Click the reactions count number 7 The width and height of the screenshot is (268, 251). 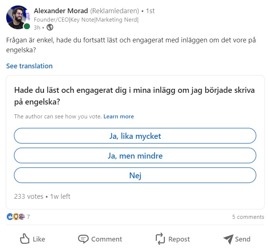click(29, 217)
